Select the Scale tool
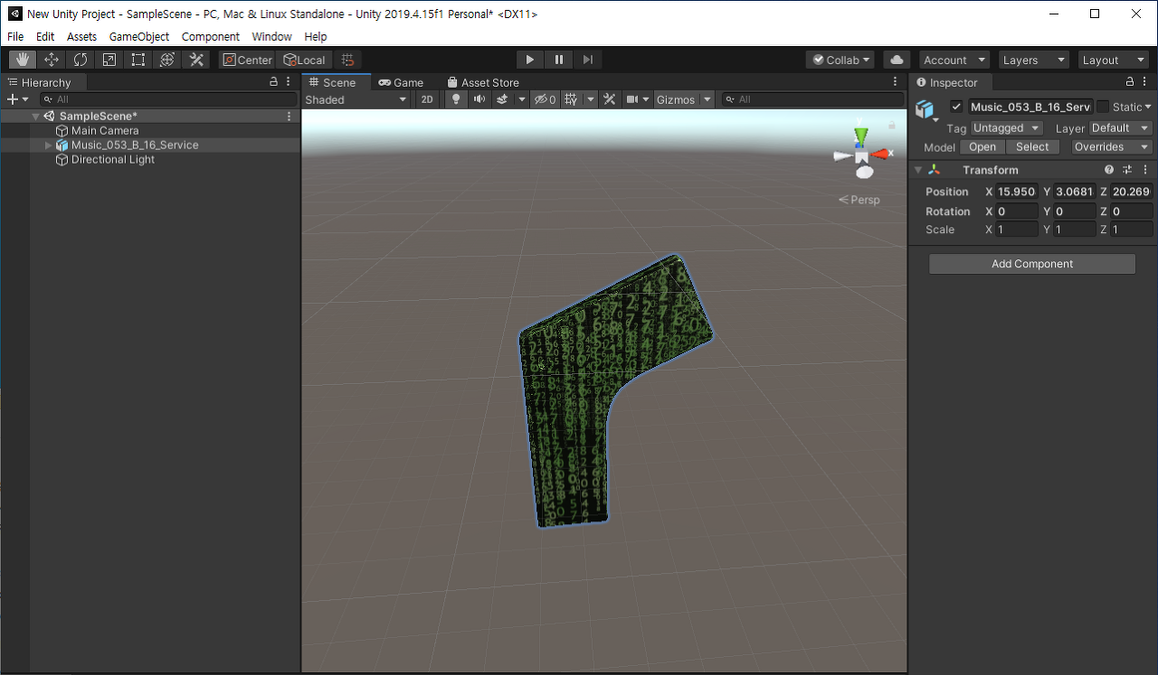1158x675 pixels. click(109, 60)
